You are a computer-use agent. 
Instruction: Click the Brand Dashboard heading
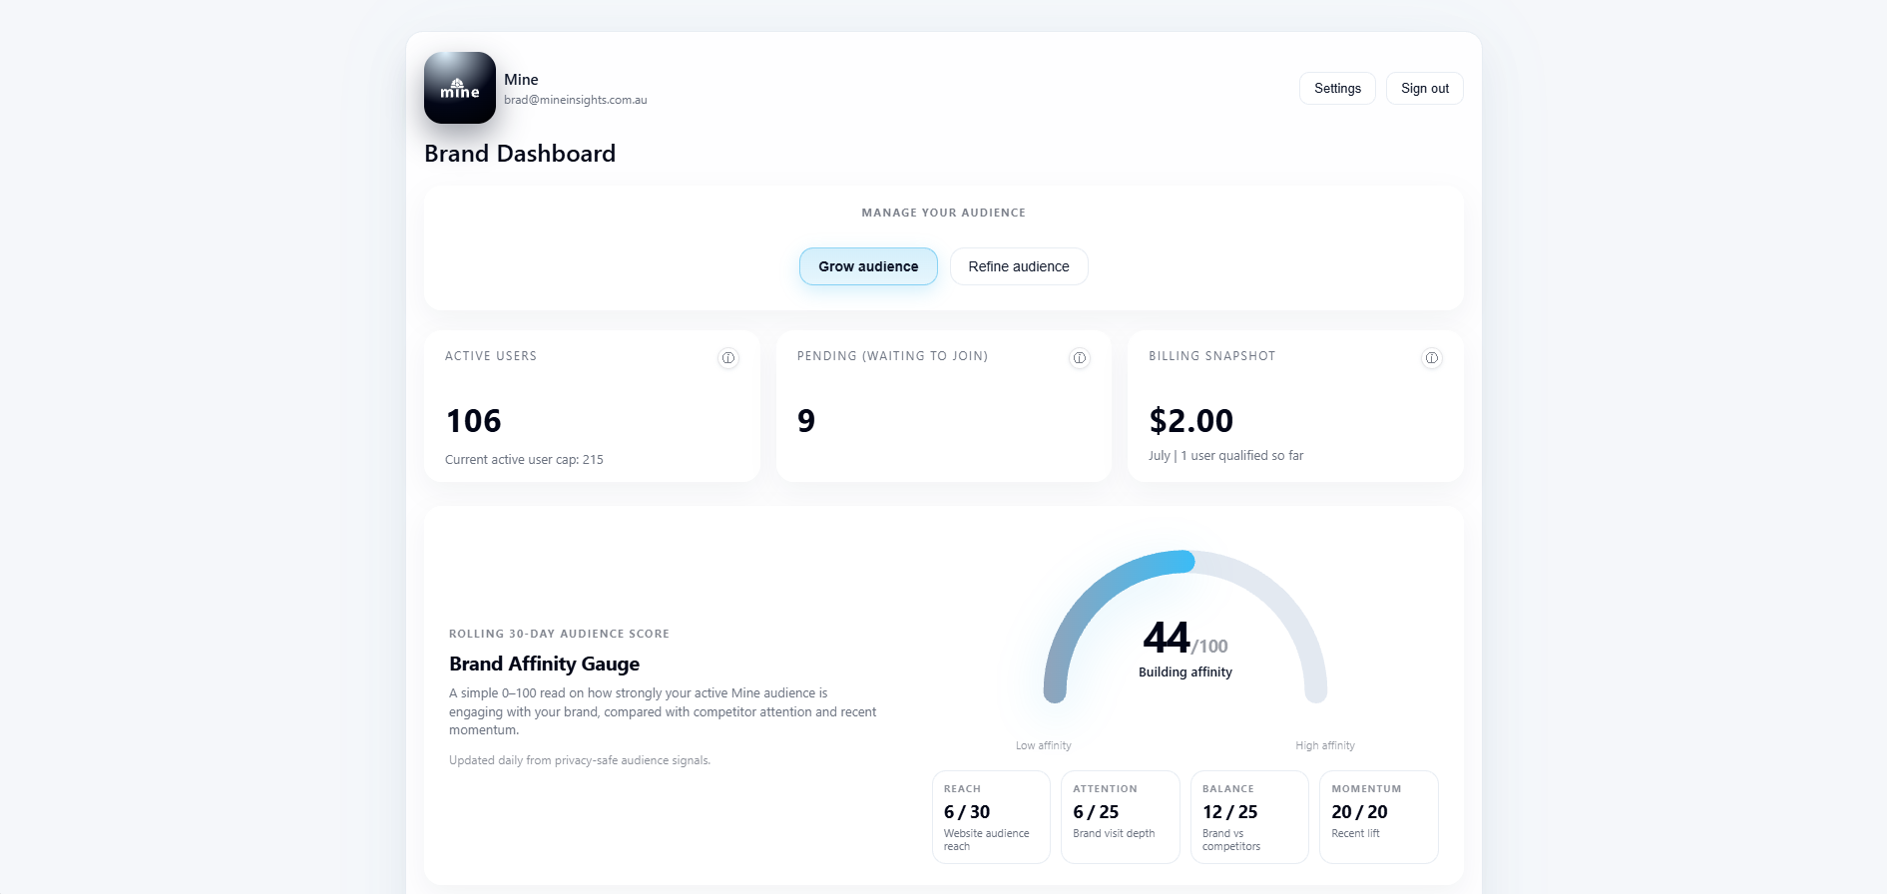point(520,154)
